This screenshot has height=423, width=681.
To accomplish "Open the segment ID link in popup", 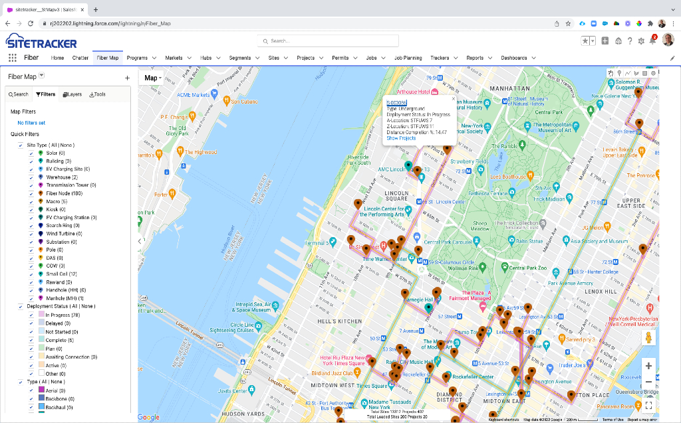I will (x=396, y=103).
